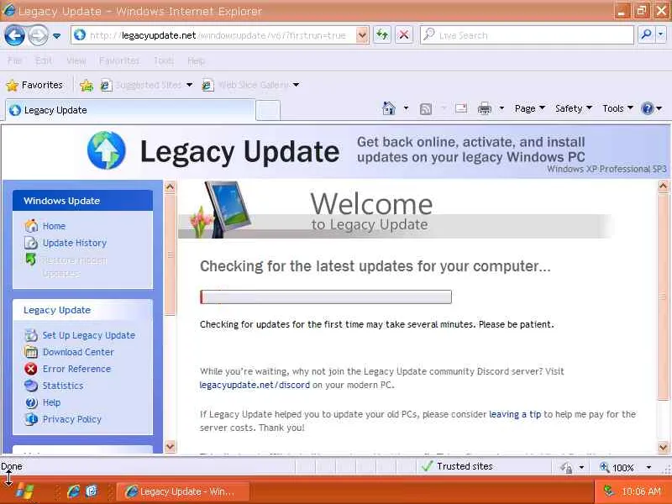The height and width of the screenshot is (504, 672).
Task: Stop loading with the red X icon
Action: tap(404, 35)
